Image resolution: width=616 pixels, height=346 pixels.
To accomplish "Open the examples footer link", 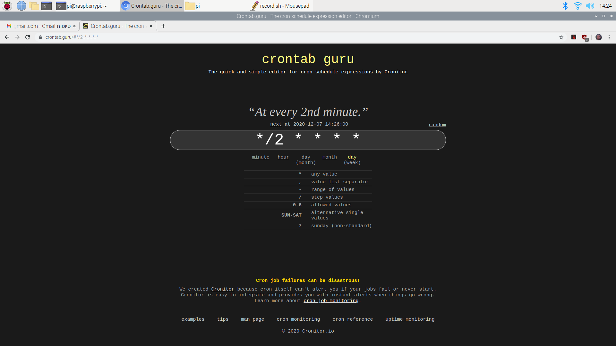I will [x=193, y=319].
